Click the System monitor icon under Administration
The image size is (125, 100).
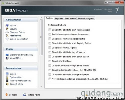pyautogui.click(x=7, y=25)
